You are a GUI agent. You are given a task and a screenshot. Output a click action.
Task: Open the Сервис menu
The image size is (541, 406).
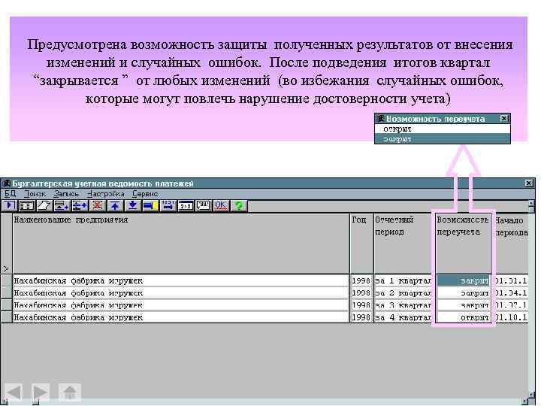pos(145,194)
